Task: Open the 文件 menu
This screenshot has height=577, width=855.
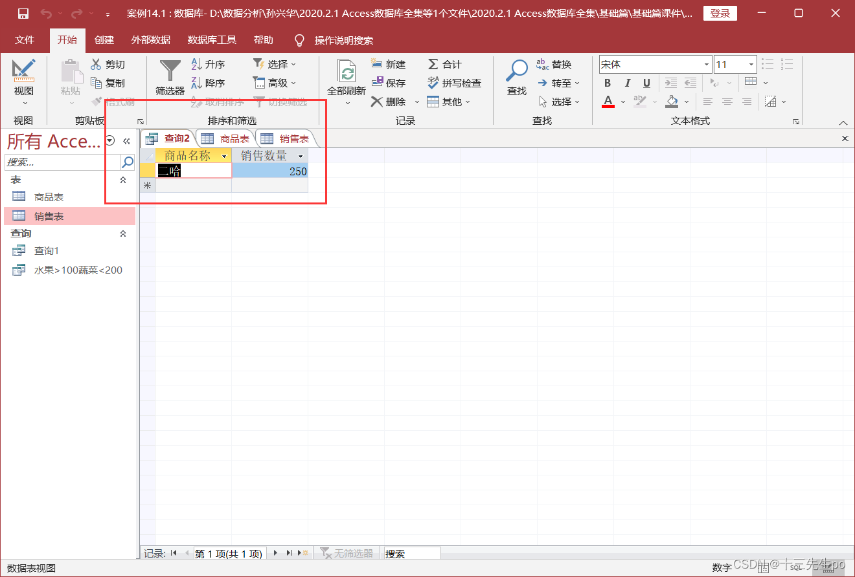Action: (25, 40)
